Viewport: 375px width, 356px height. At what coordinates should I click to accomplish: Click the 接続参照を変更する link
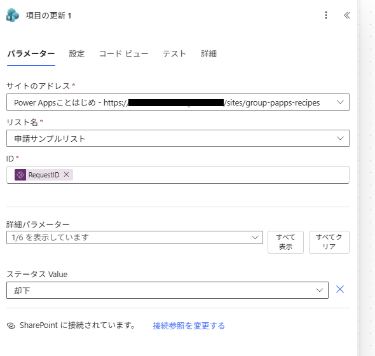click(189, 325)
